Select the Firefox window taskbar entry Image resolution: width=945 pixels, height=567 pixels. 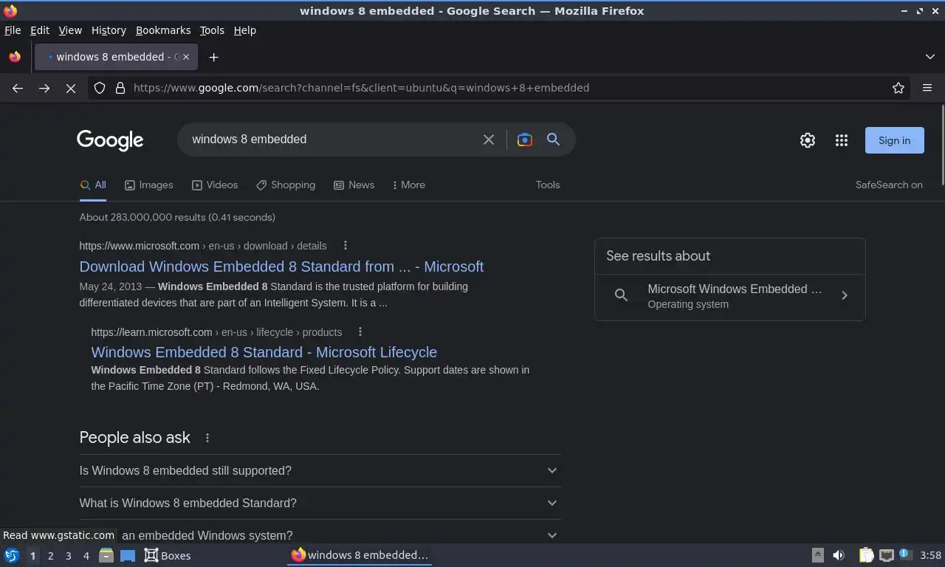[360, 555]
